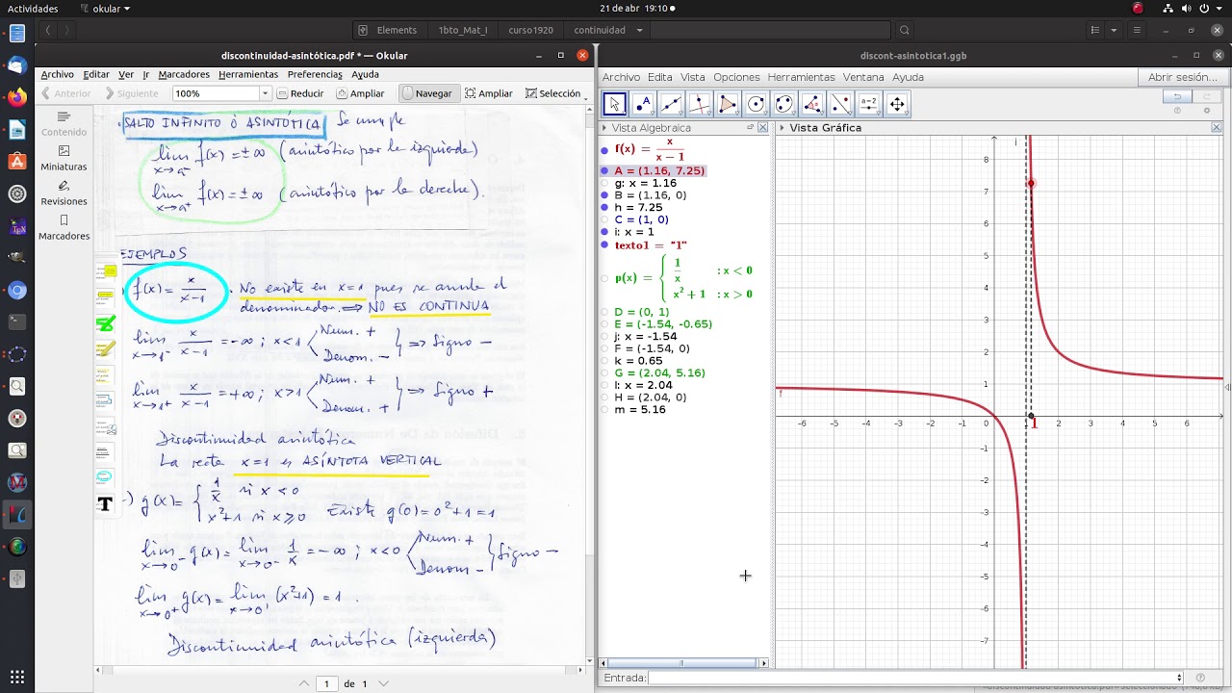Select the Circle with center tool
Screen dimensions: 1232x693
coord(757,104)
